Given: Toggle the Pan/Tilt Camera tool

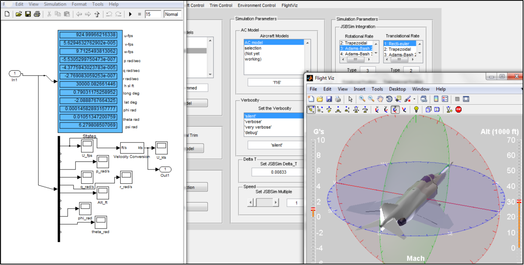Looking at the screenshot, I should pyautogui.click(x=329, y=110).
